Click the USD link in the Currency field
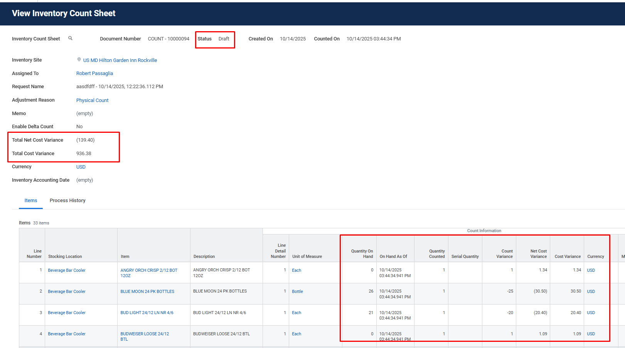625x348 pixels. [x=81, y=167]
